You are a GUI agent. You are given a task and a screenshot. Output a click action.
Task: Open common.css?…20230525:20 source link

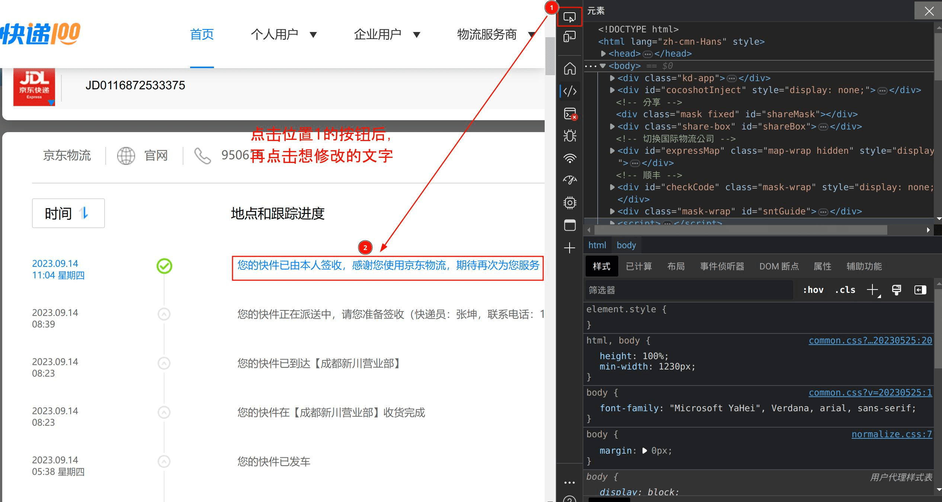click(870, 340)
